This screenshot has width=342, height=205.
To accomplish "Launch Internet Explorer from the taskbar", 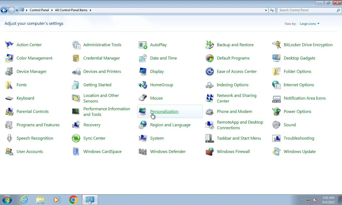I will click(24, 200).
